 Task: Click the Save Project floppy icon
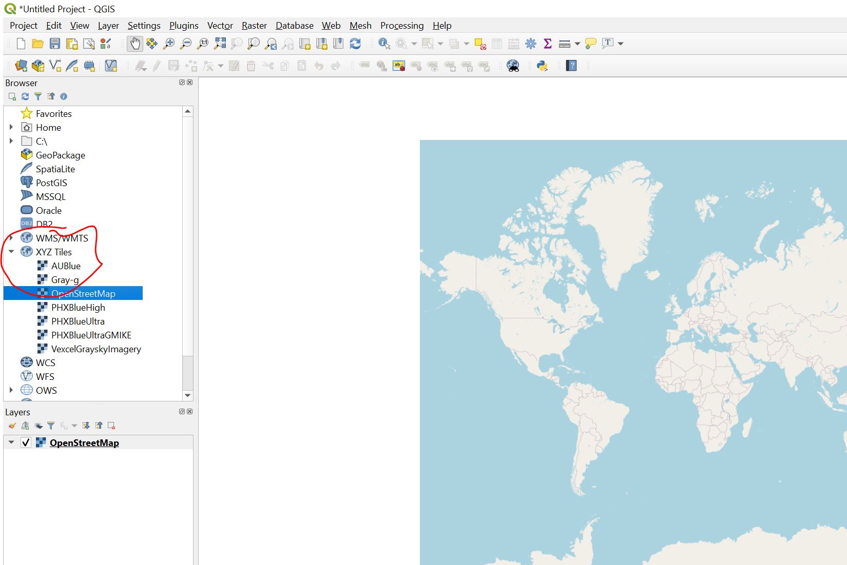click(55, 44)
